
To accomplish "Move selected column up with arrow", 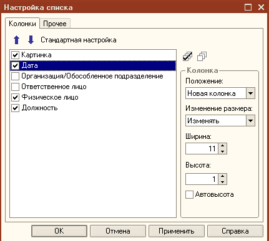I will [17, 40].
